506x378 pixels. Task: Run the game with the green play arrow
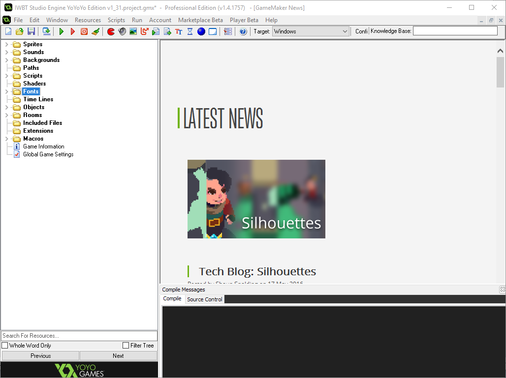pos(62,31)
